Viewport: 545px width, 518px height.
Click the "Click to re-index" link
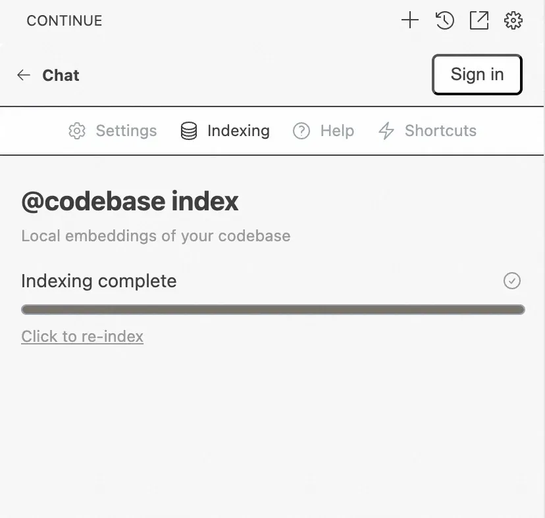[x=82, y=337]
